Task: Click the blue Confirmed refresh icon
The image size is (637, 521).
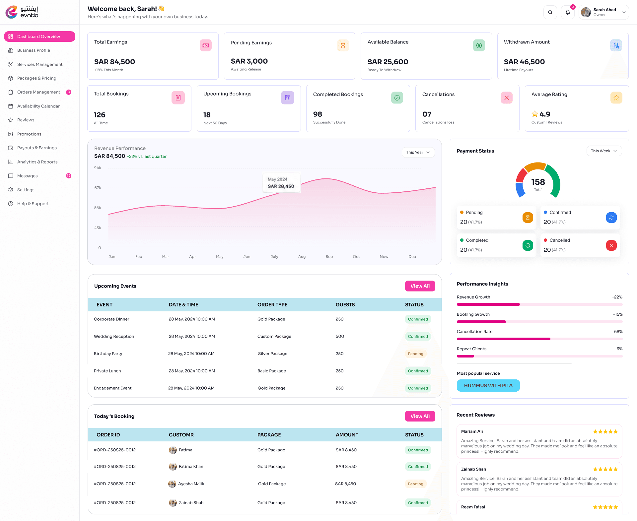Action: [611, 218]
